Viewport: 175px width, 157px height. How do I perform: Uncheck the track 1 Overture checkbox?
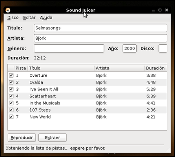click(x=11, y=75)
